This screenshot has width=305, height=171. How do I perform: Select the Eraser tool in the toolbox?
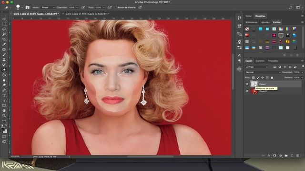(4, 70)
